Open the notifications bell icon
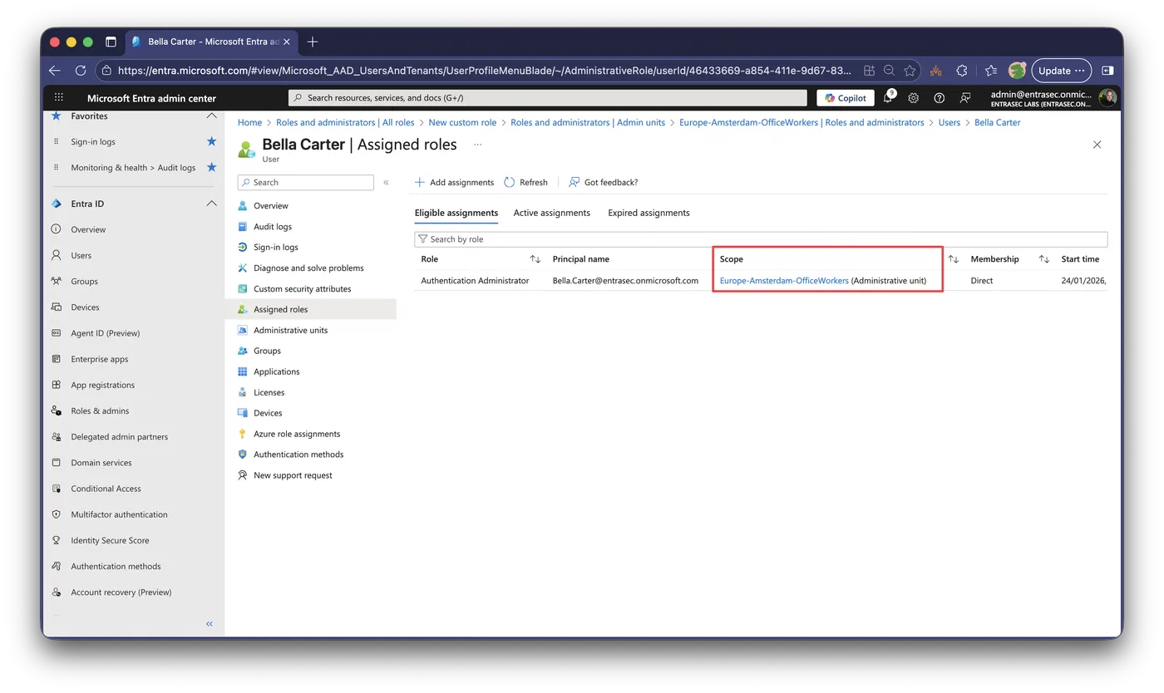The width and height of the screenshot is (1164, 693). click(x=888, y=98)
